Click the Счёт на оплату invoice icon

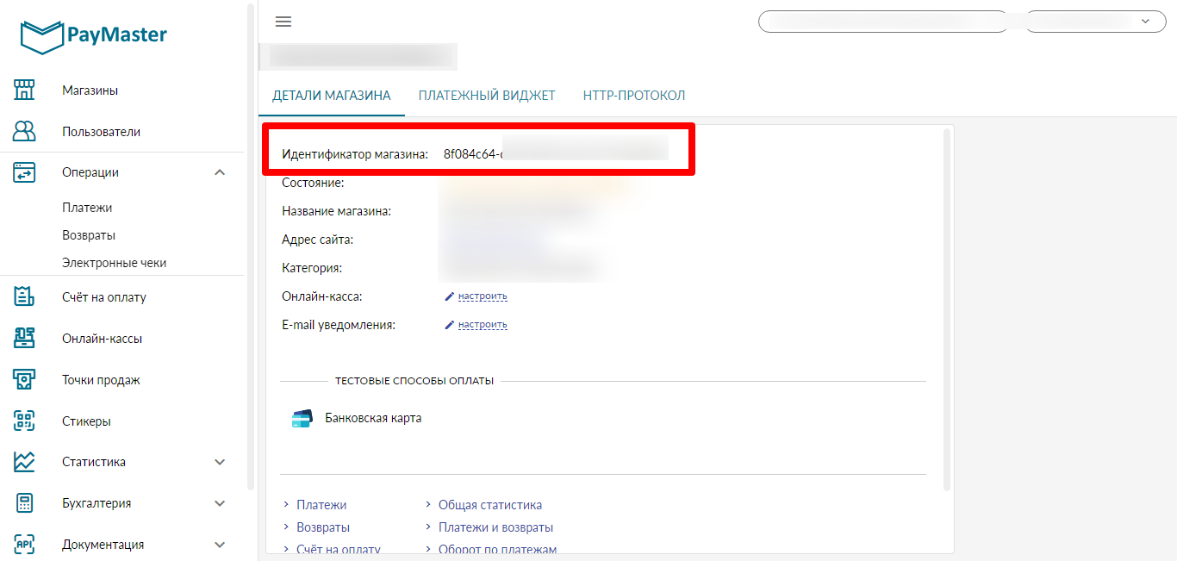tap(24, 296)
